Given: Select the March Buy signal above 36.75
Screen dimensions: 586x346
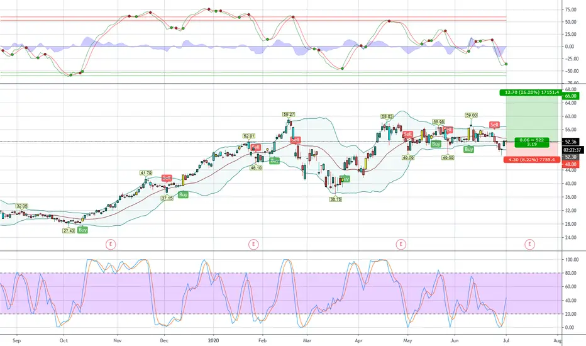Looking at the screenshot, I should point(345,179).
